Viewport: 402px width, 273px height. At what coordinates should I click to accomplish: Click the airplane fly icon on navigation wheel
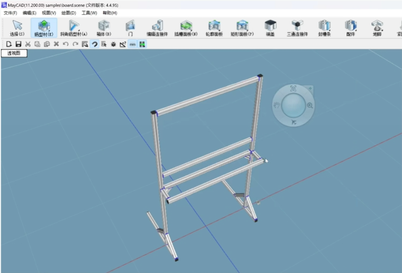pyautogui.click(x=294, y=123)
